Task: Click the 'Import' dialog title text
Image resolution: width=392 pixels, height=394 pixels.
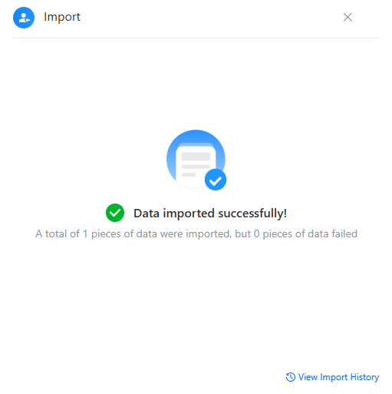Action: [62, 18]
